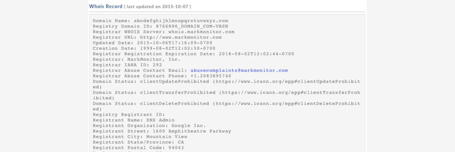
Task: Click the clientDeleteProhibited domain status line
Action: [x=226, y=104]
